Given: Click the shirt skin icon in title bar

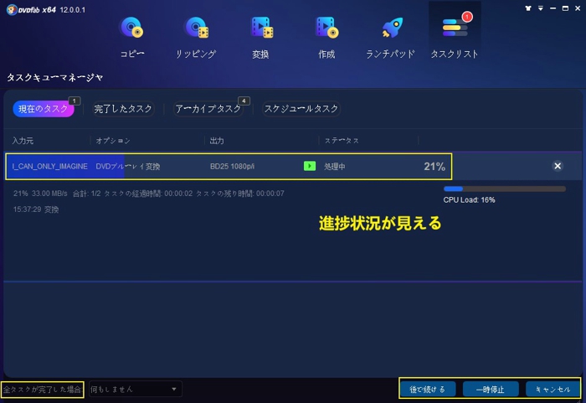Looking at the screenshot, I should pyautogui.click(x=528, y=8).
